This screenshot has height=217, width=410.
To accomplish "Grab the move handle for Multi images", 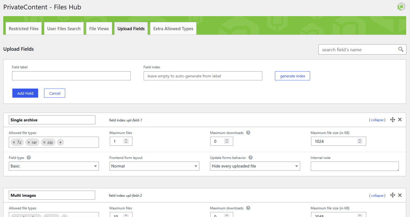I will click(392, 195).
